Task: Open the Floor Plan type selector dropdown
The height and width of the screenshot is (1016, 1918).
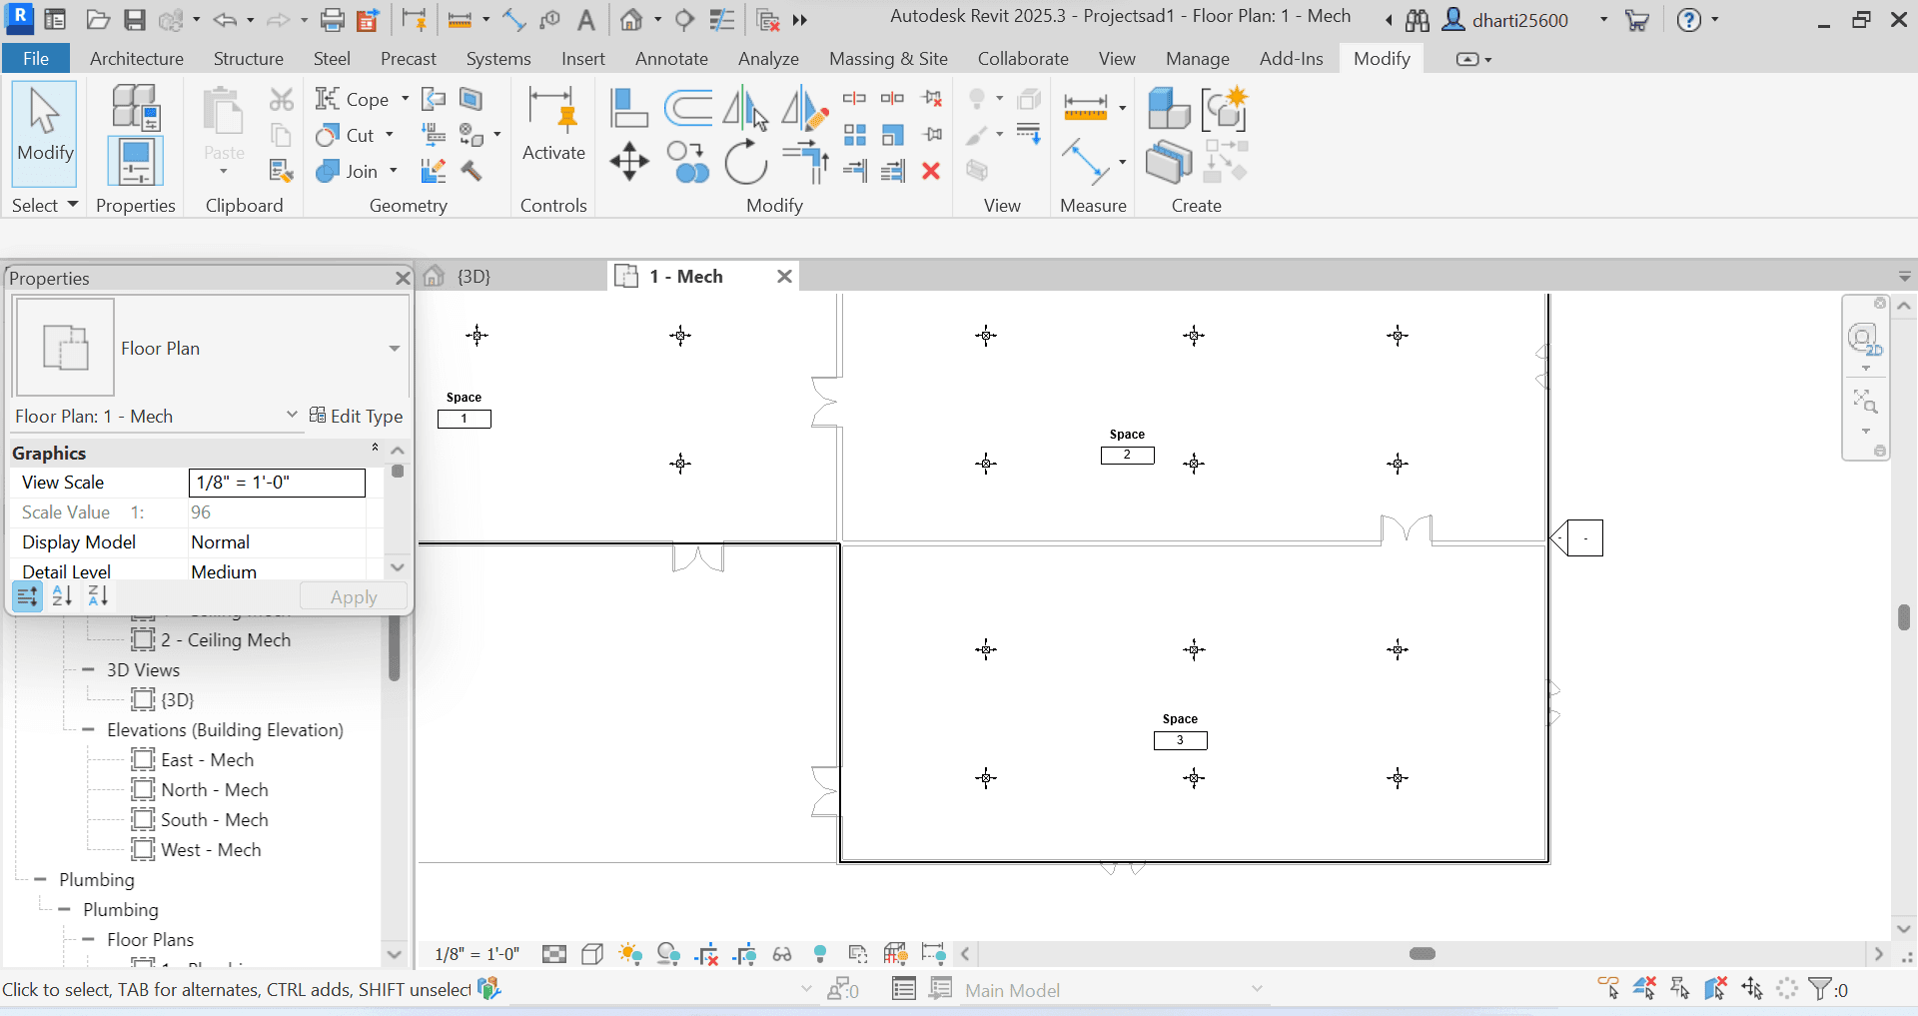Action: (x=395, y=348)
